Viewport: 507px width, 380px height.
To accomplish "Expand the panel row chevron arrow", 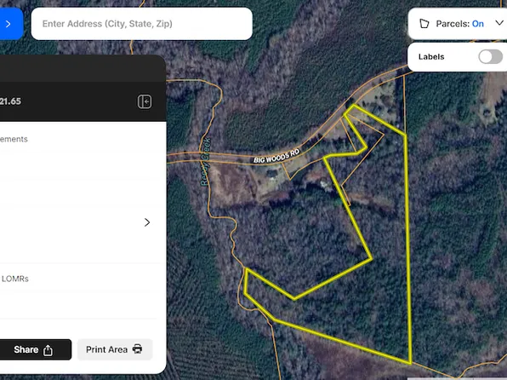I will coord(147,222).
